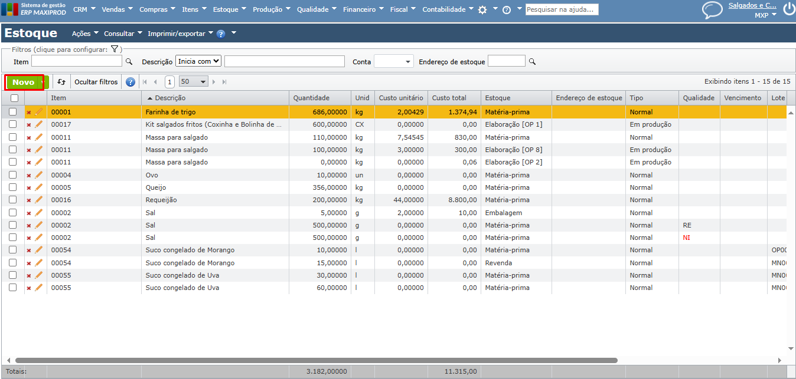Click the settings gear icon
The width and height of the screenshot is (796, 379).
(482, 10)
